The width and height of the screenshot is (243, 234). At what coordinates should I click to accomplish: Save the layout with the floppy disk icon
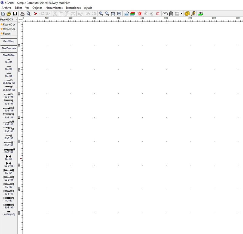click(x=15, y=14)
